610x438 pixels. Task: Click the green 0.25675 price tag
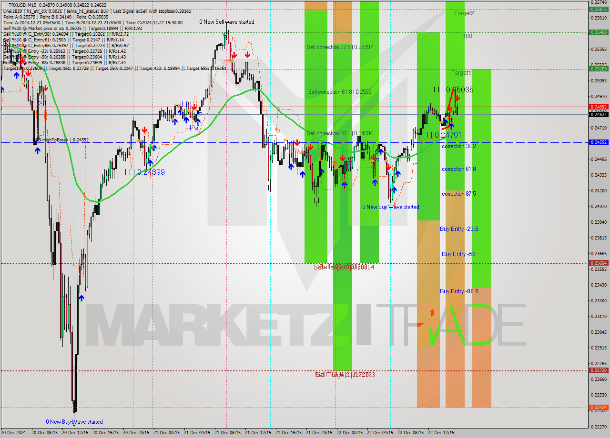[x=599, y=9]
